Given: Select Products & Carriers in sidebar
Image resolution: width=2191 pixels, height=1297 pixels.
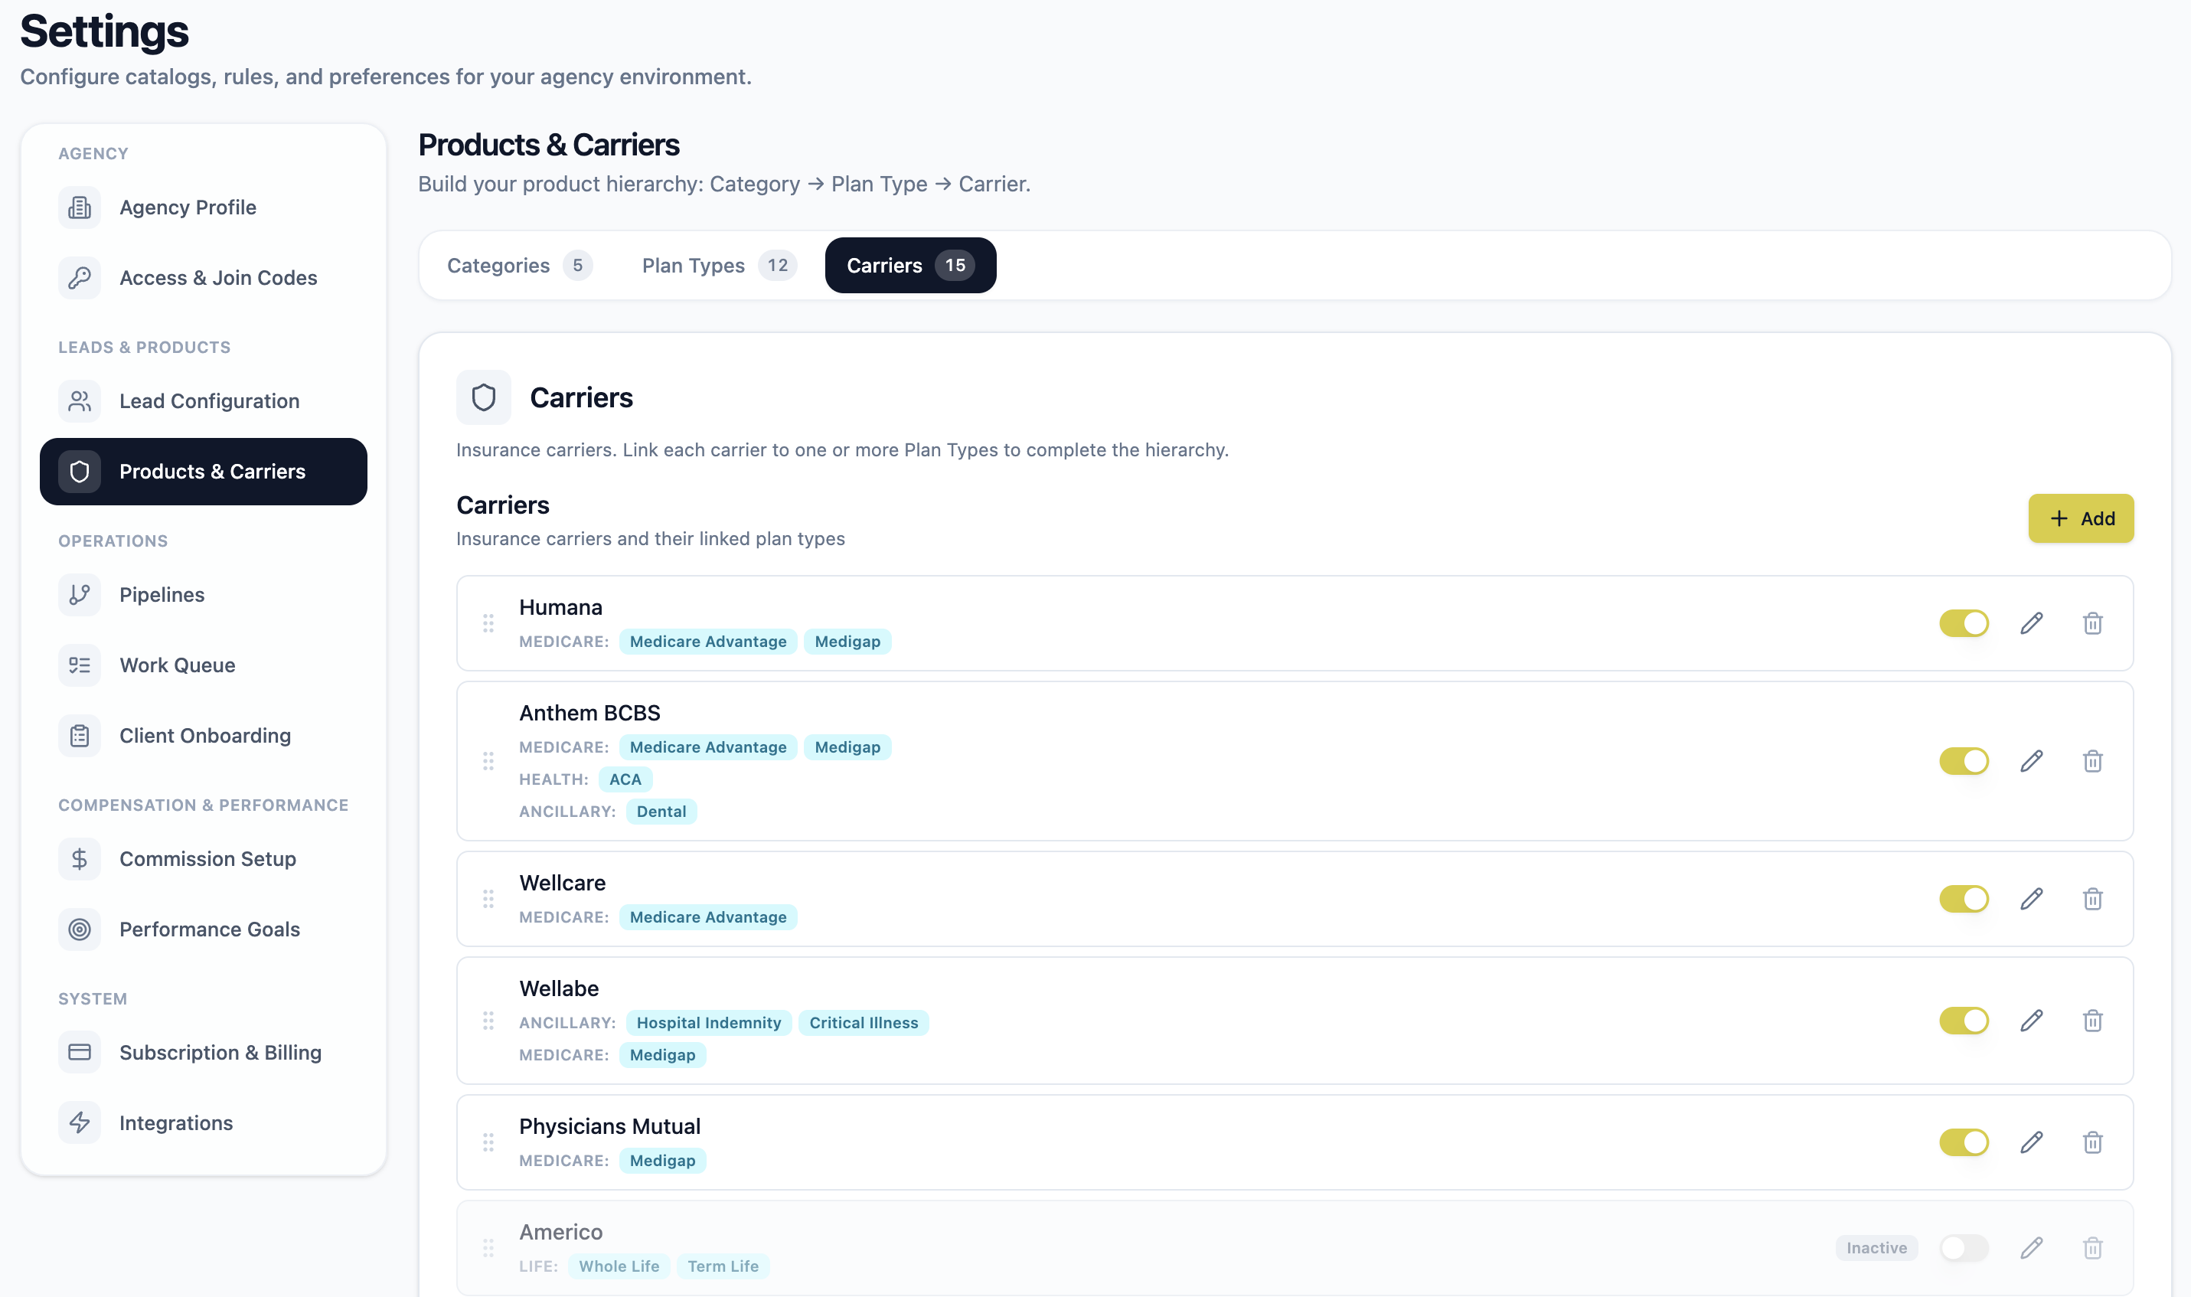Looking at the screenshot, I should tap(204, 472).
